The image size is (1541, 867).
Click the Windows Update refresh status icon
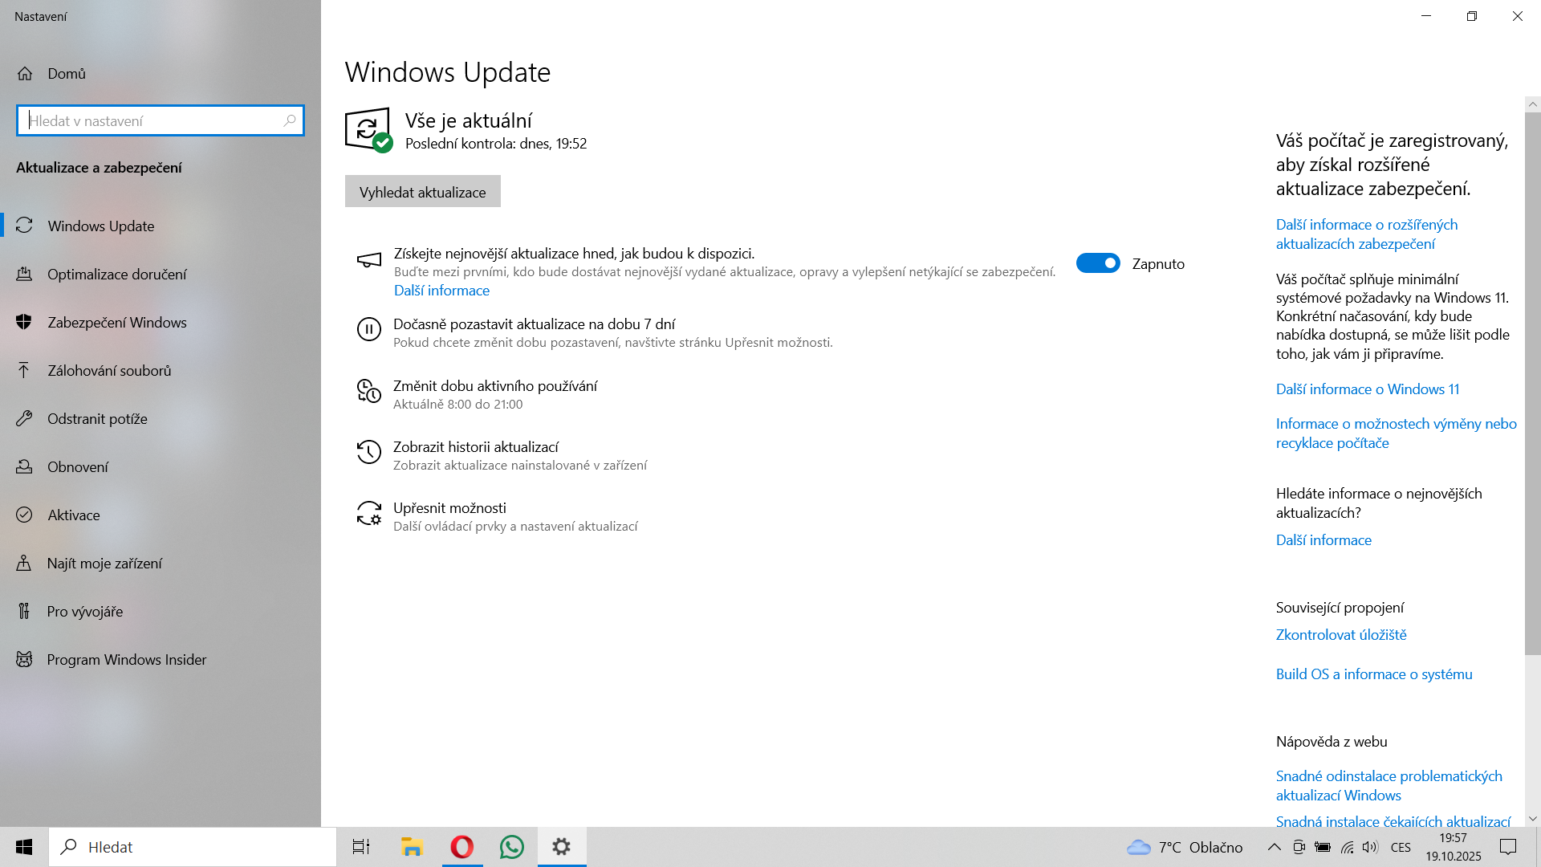pos(368,129)
